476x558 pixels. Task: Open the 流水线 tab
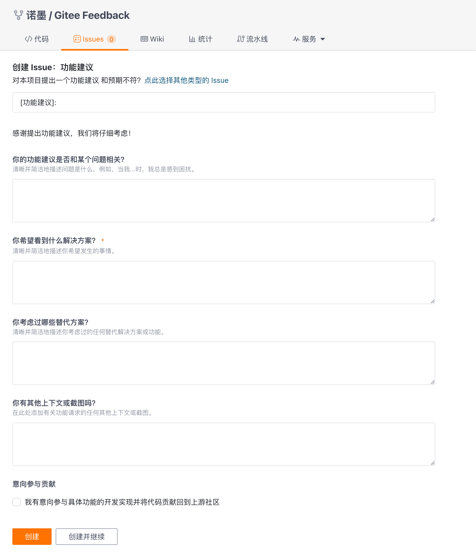[252, 39]
